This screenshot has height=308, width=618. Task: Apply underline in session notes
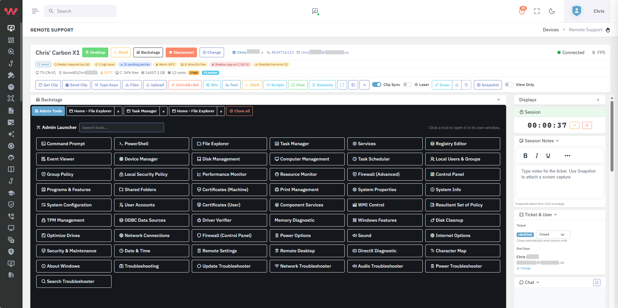point(548,156)
